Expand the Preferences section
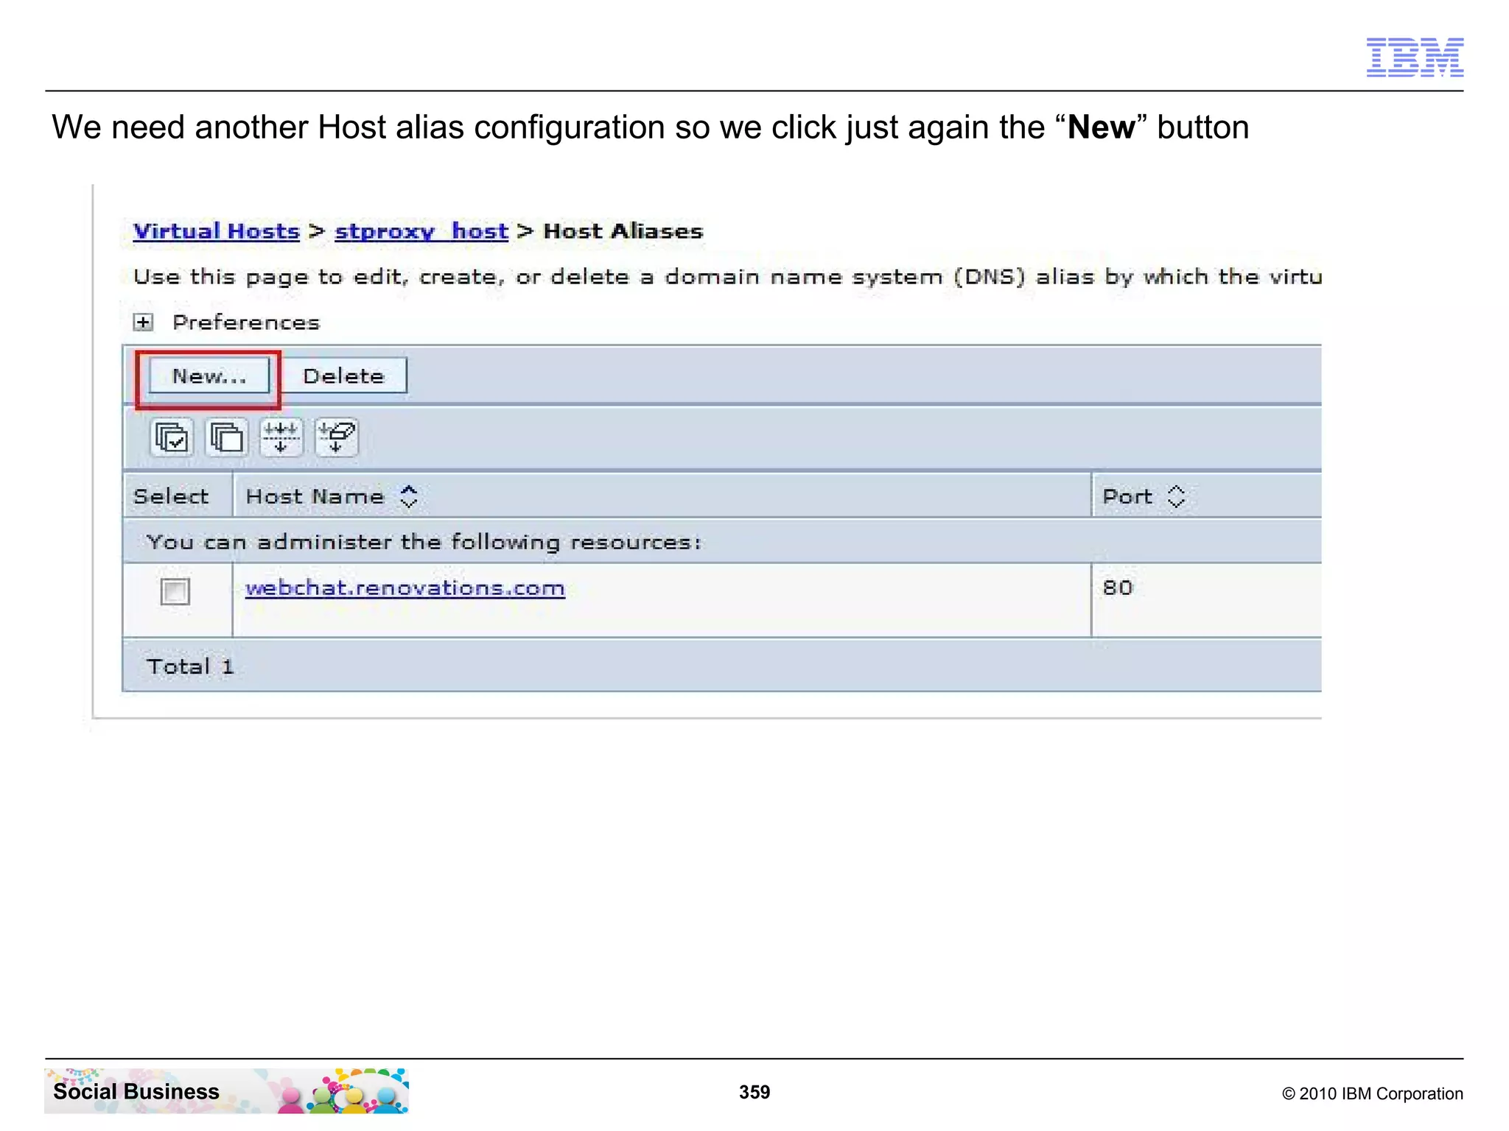 (143, 322)
